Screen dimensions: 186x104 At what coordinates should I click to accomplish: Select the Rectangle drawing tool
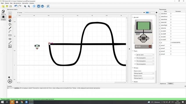(10, 35)
